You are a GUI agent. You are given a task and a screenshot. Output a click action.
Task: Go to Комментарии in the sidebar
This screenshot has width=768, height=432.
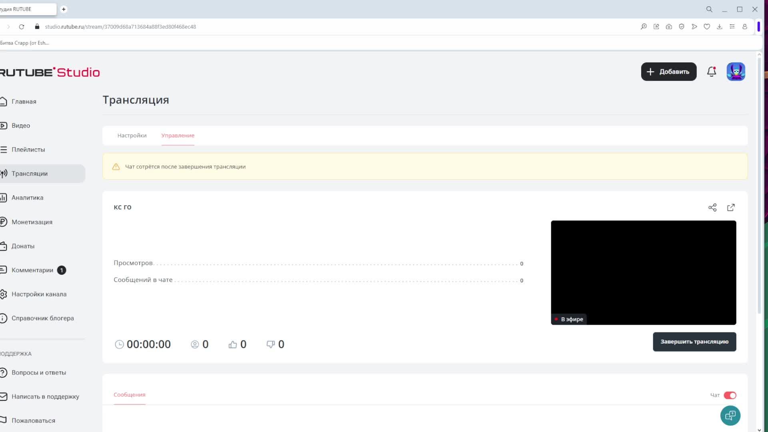pos(32,270)
